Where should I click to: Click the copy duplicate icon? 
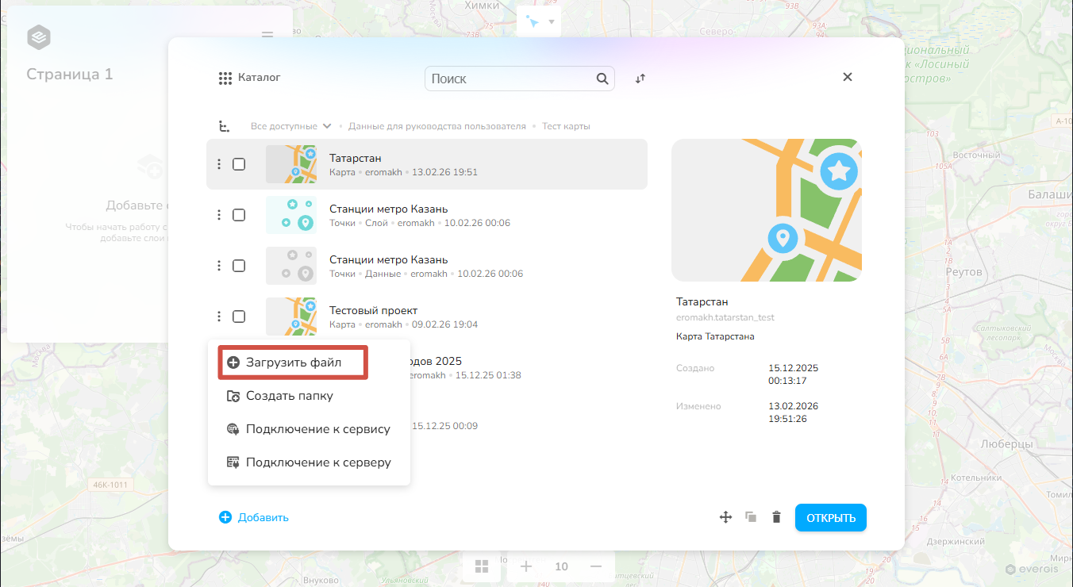coord(751,517)
